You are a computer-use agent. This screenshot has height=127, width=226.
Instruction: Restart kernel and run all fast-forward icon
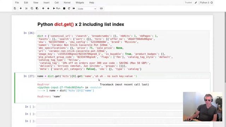[74, 8]
